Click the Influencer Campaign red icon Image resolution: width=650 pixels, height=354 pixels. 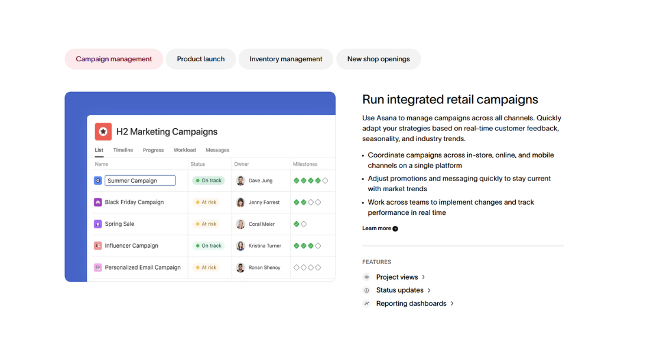pyautogui.click(x=98, y=245)
